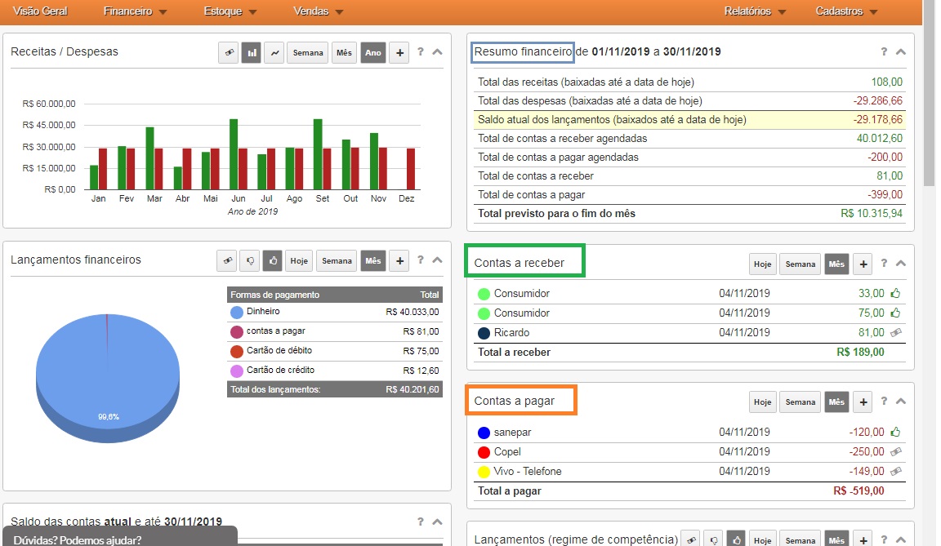Switch Receitas / Despesas chart to bar view
Image resolution: width=941 pixels, height=546 pixels.
[x=252, y=53]
